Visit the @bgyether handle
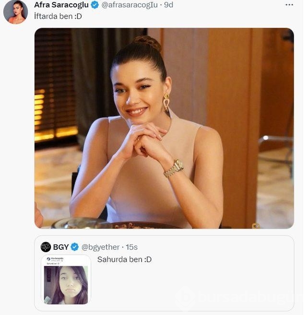307x315 pixels. pos(101,247)
